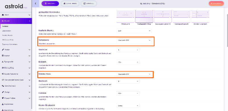Click the home icon beside Basis
The width and height of the screenshot is (228, 111).
3,15
